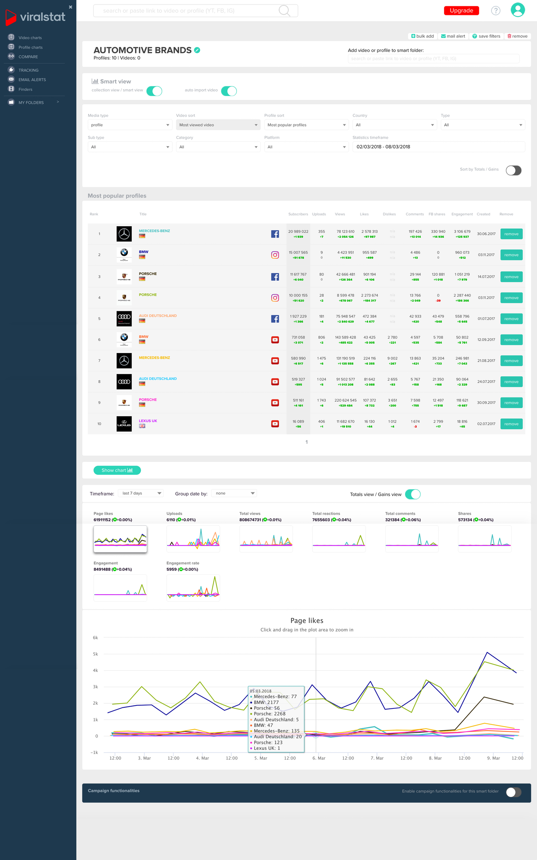Screen dimensions: 537x860
Task: Click the Statistics timeframe date field
Action: tap(439, 147)
